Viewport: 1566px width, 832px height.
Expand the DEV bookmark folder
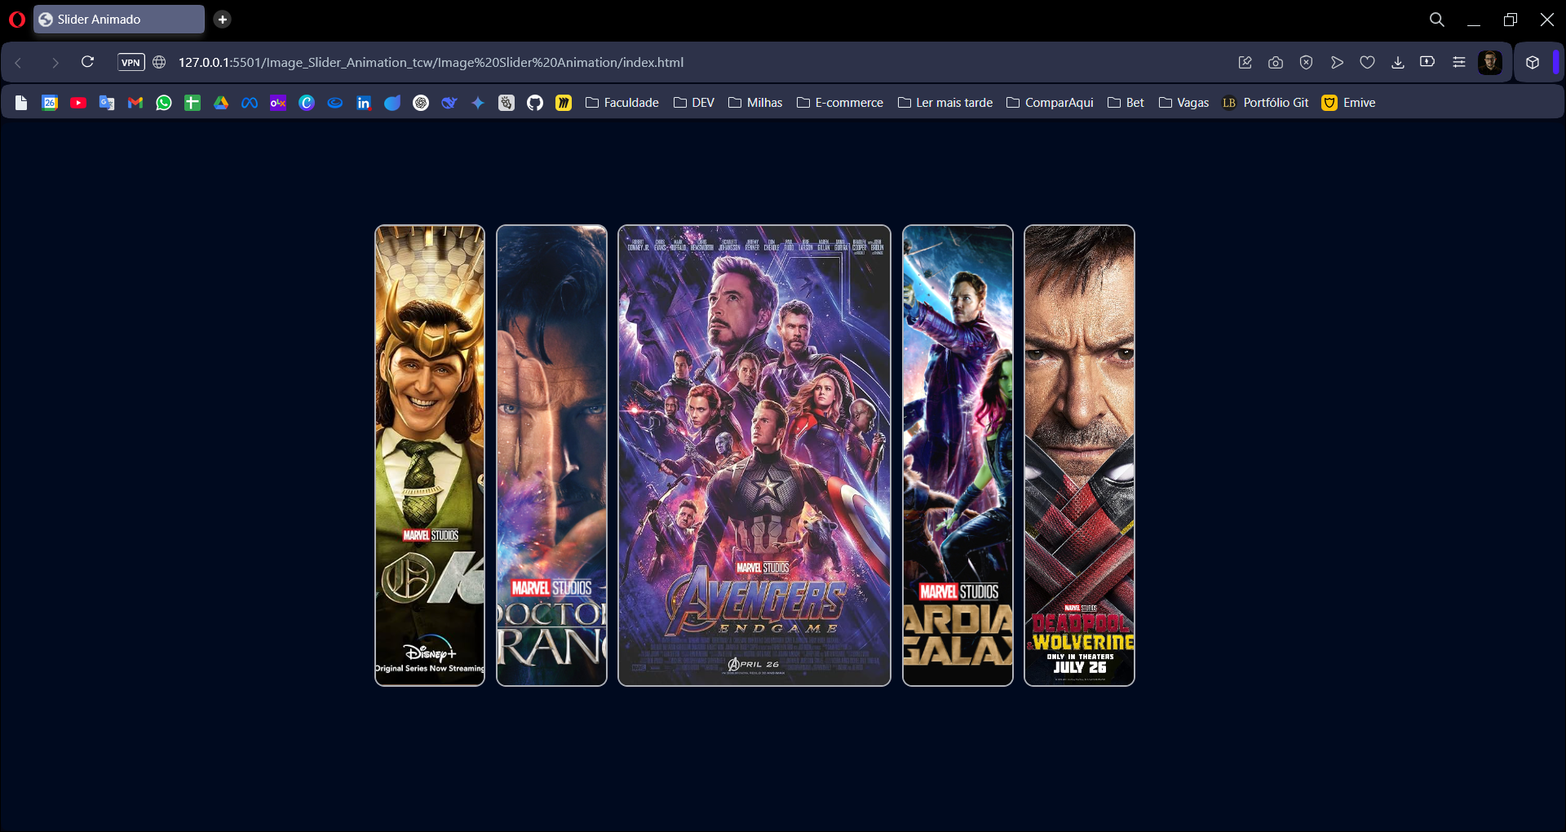pyautogui.click(x=694, y=103)
